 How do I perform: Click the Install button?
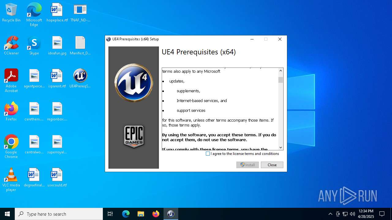click(247, 165)
